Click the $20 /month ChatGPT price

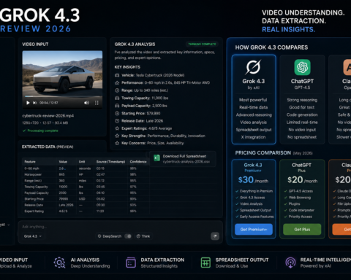[302, 180]
